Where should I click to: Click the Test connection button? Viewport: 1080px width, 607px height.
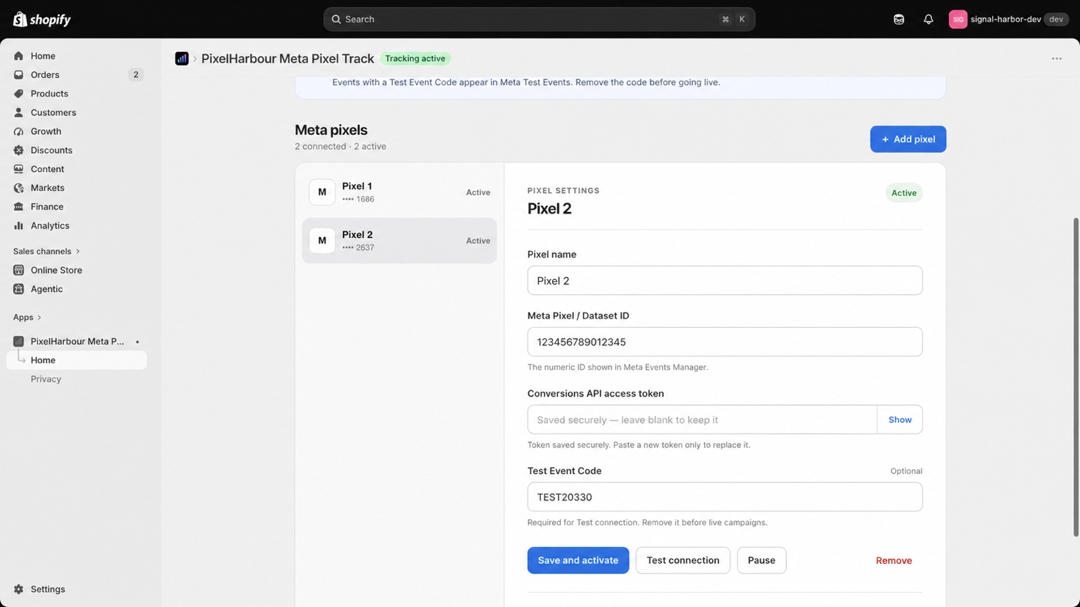pos(683,560)
